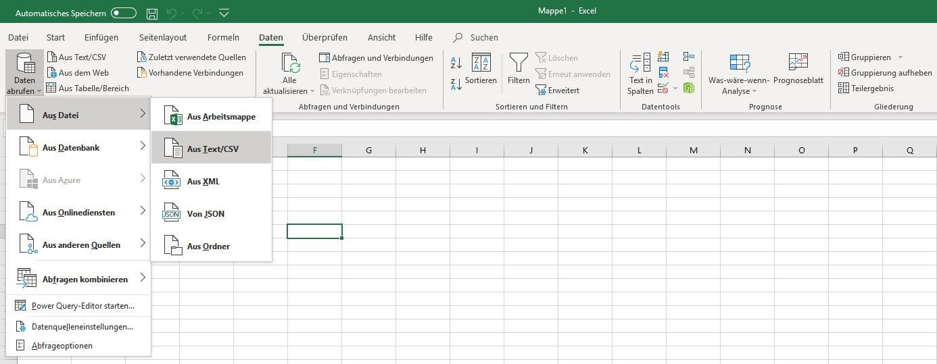Choose Aus Text/CSV in submenu
This screenshot has width=937, height=364.
[211, 149]
